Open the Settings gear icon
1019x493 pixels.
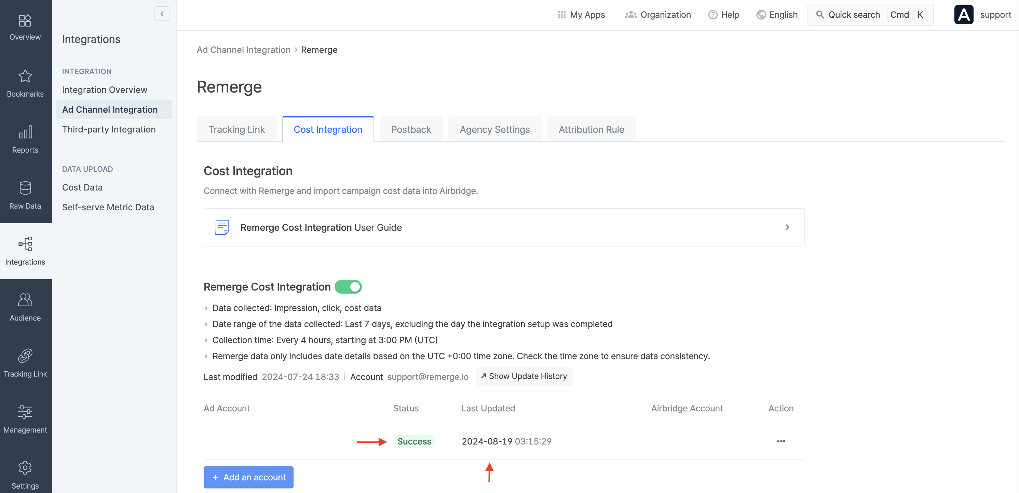click(25, 468)
